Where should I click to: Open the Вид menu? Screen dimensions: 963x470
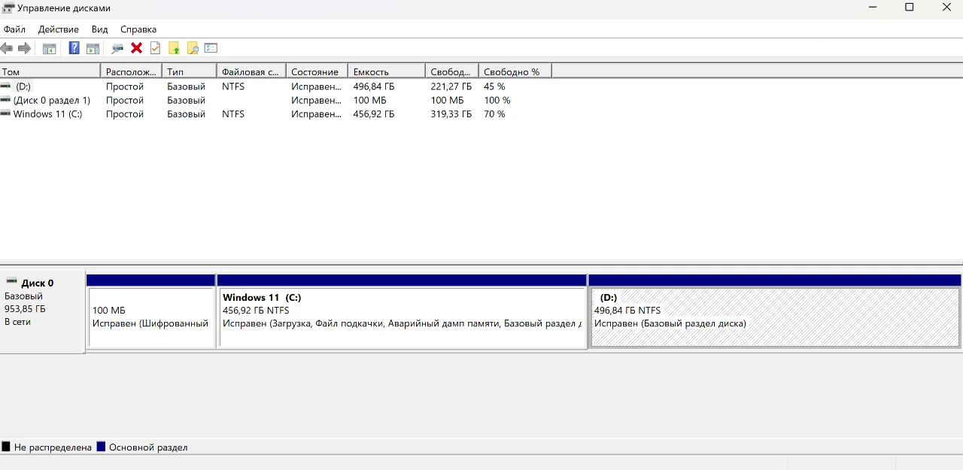[x=100, y=29]
